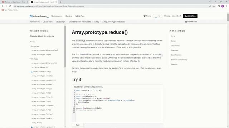Close the Training on Grasshopper tab
Screen dimensions: 229x128
(x=28, y=2)
